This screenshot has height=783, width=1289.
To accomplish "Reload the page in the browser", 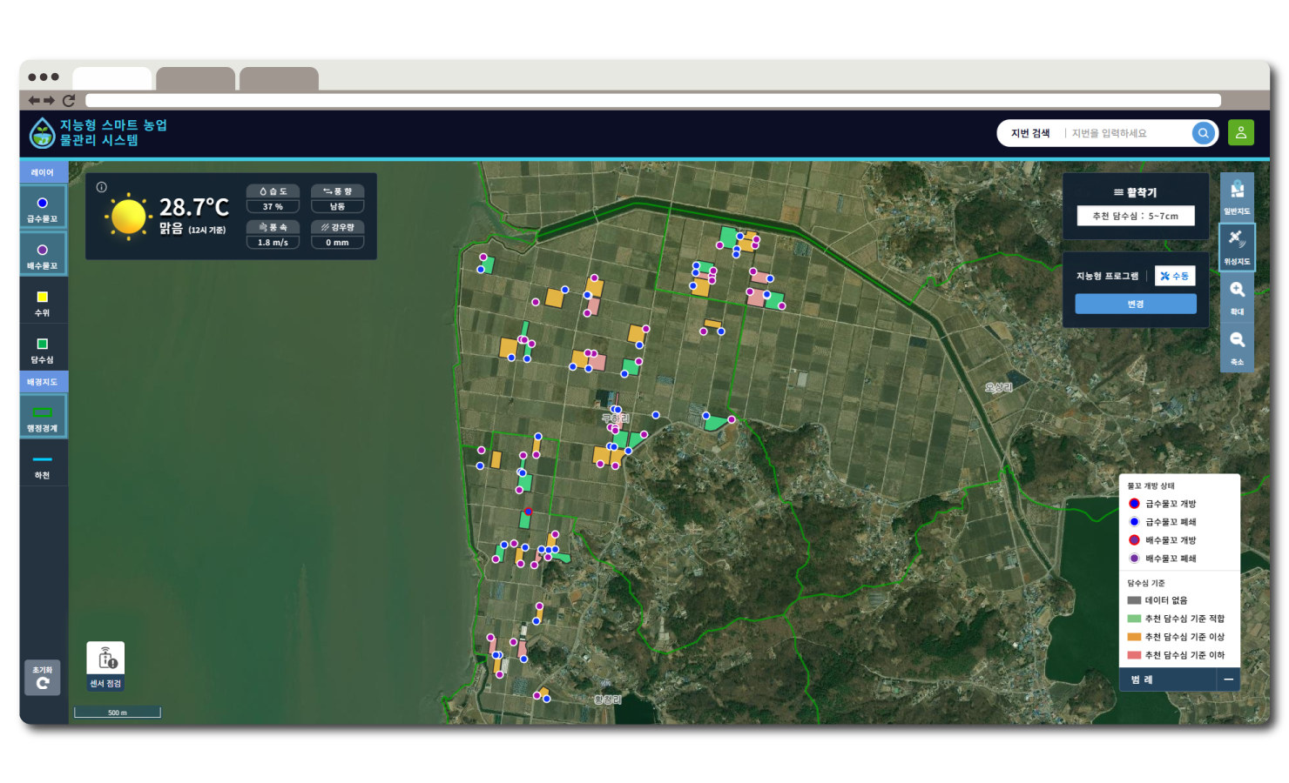I will (x=69, y=101).
